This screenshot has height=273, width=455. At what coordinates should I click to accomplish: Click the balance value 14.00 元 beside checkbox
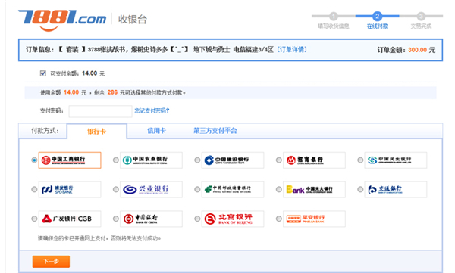pyautogui.click(x=93, y=73)
